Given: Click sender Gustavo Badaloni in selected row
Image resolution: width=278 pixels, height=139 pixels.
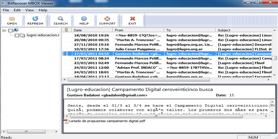Looking at the screenshot, I should pyautogui.click(x=138, y=54).
